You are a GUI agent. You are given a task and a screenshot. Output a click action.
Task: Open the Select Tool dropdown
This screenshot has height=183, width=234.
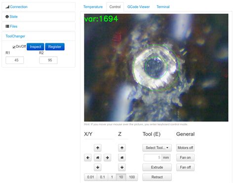pyautogui.click(x=157, y=148)
